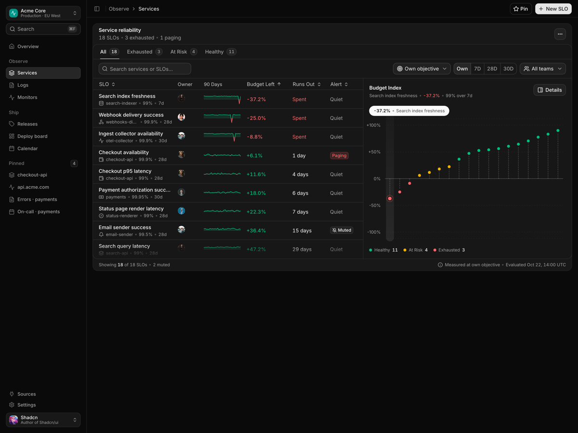The height and width of the screenshot is (433, 578).
Task: Switch to the Exhausted tab
Action: coord(144,51)
